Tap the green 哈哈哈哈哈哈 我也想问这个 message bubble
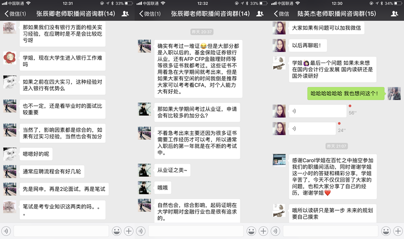 click(x=345, y=93)
